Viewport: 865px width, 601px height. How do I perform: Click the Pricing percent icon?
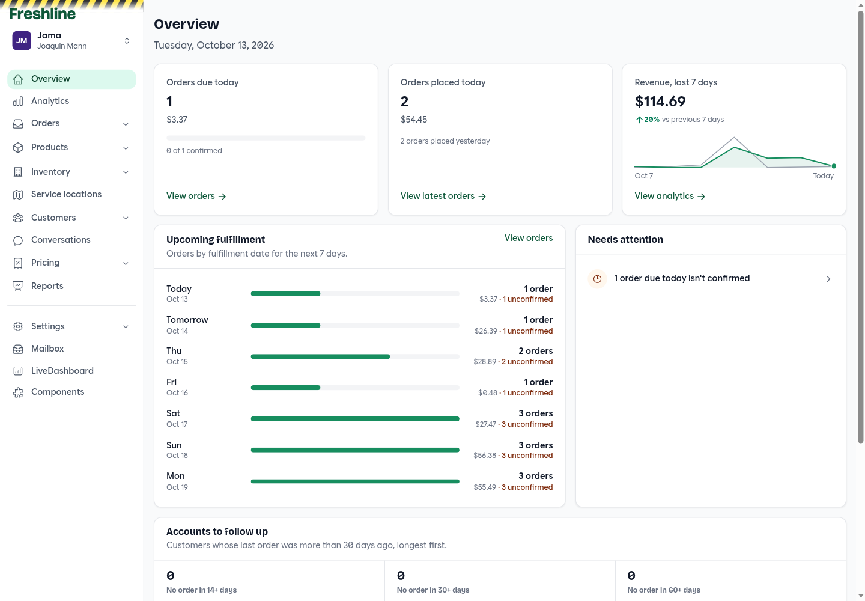[18, 263]
